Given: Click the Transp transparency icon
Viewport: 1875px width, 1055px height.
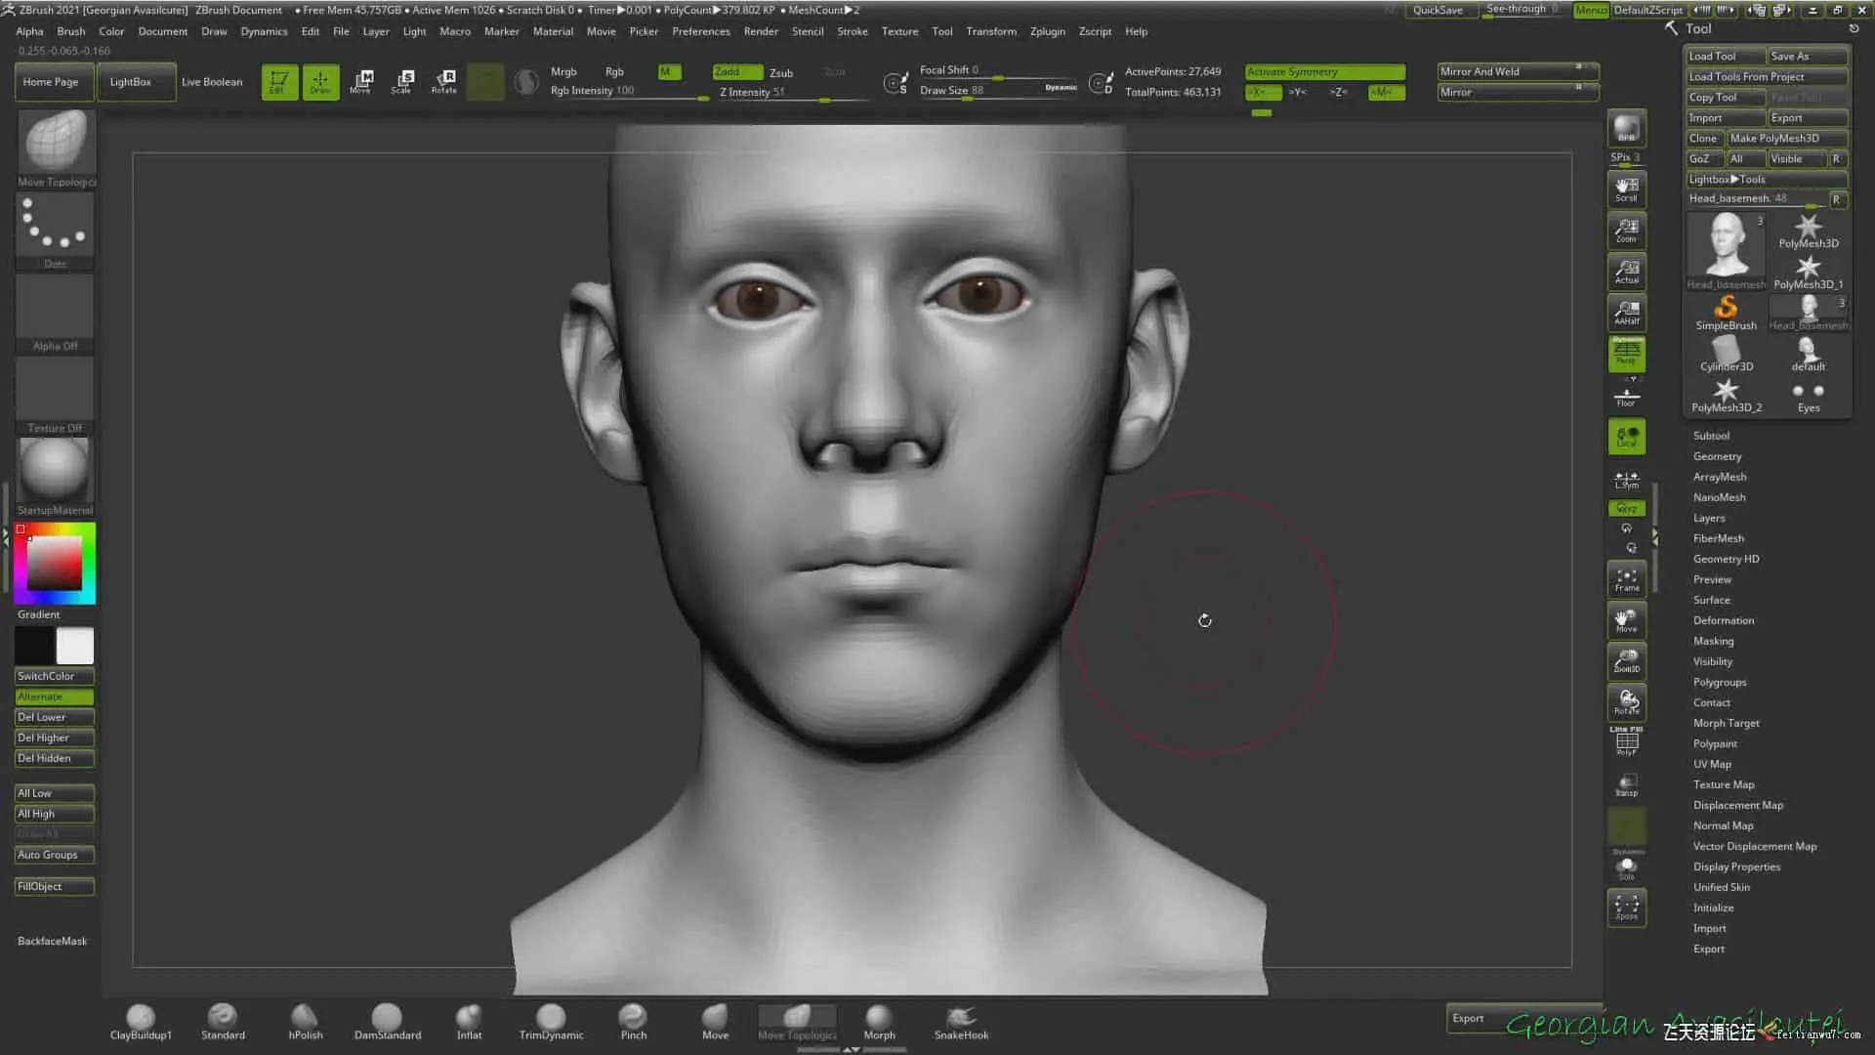Looking at the screenshot, I should click(x=1626, y=784).
